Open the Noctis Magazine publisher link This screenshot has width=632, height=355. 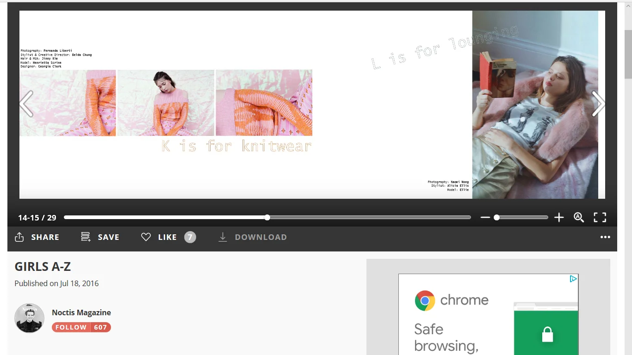tap(81, 312)
